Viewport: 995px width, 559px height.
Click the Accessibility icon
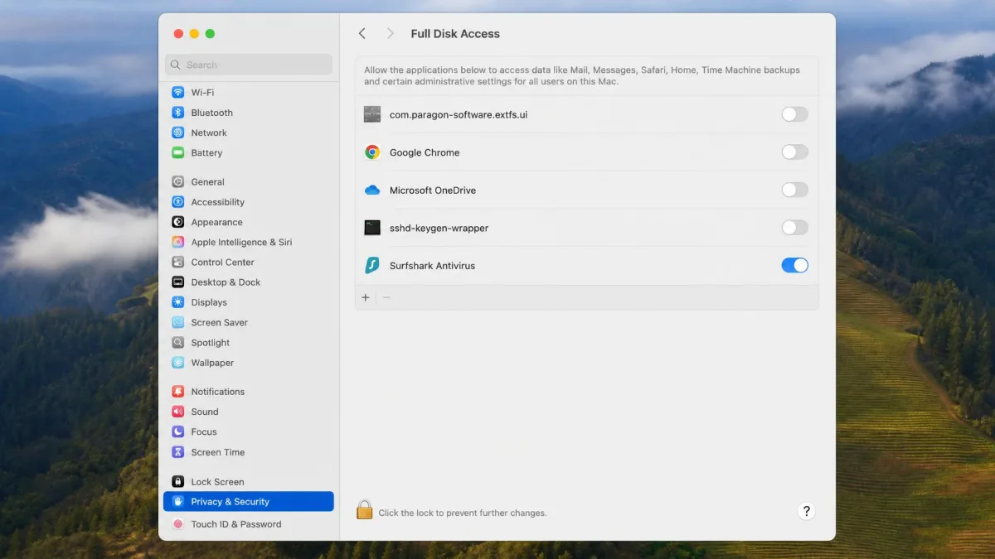(177, 202)
